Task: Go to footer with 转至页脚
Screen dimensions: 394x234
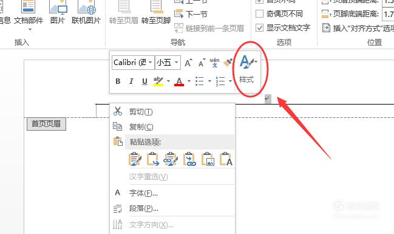Action: point(156,13)
